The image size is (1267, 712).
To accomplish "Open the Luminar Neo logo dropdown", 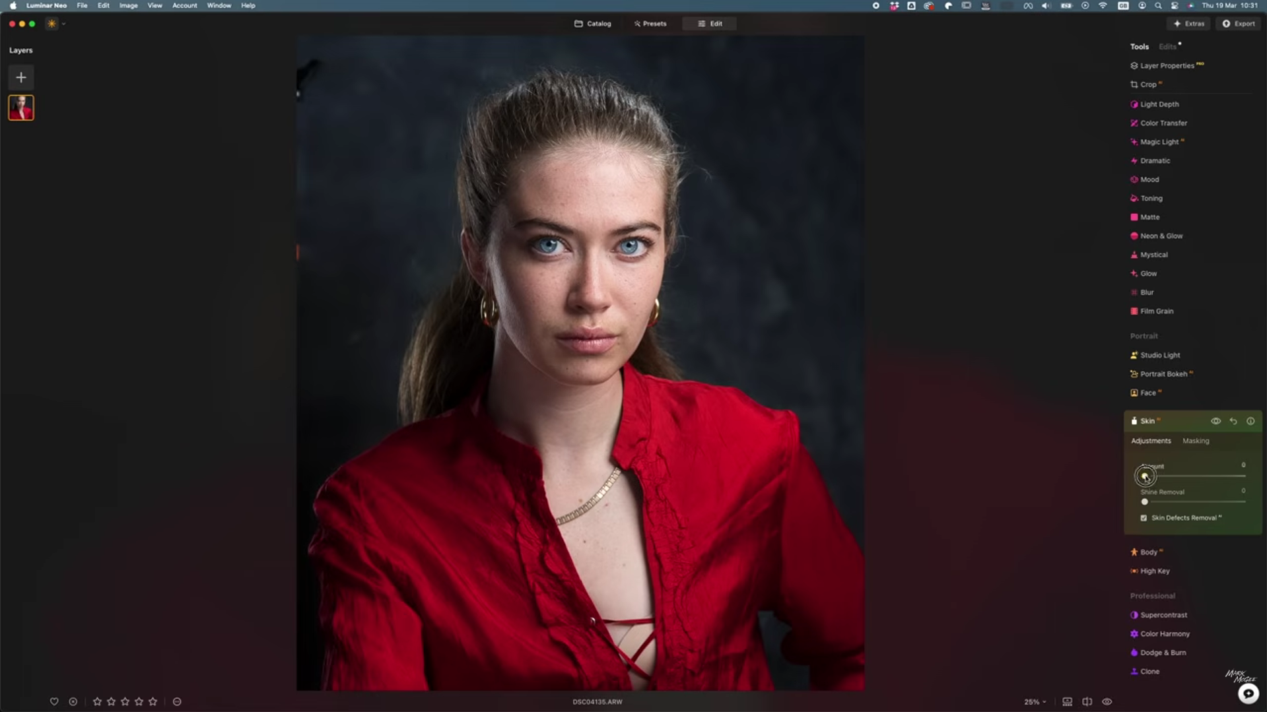I will coord(55,24).
